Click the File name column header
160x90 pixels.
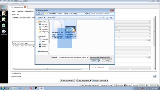16,17
